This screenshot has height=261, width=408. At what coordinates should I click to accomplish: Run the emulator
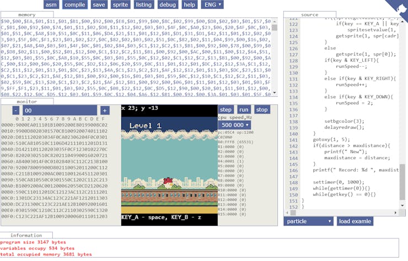[244, 110]
